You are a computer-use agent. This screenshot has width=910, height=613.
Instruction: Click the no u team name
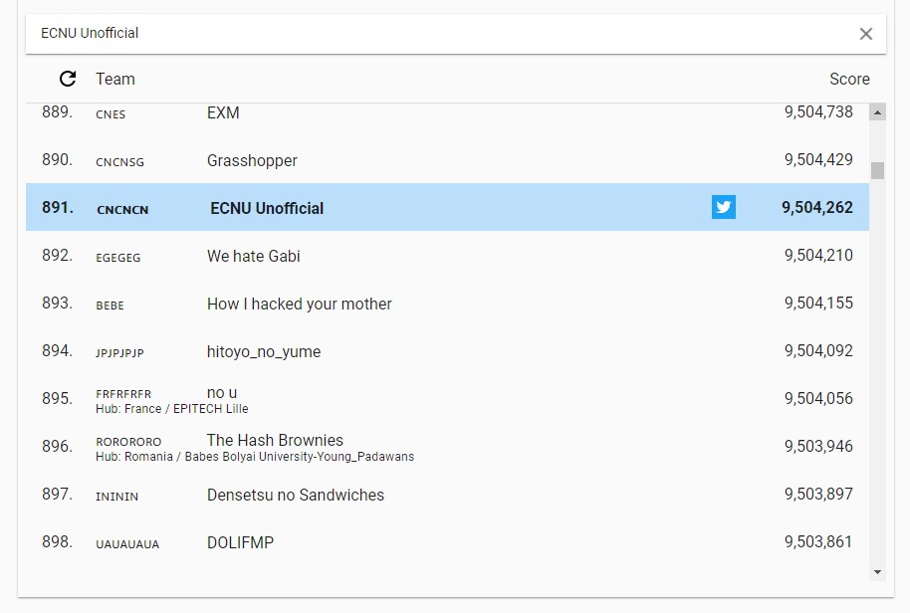222,393
